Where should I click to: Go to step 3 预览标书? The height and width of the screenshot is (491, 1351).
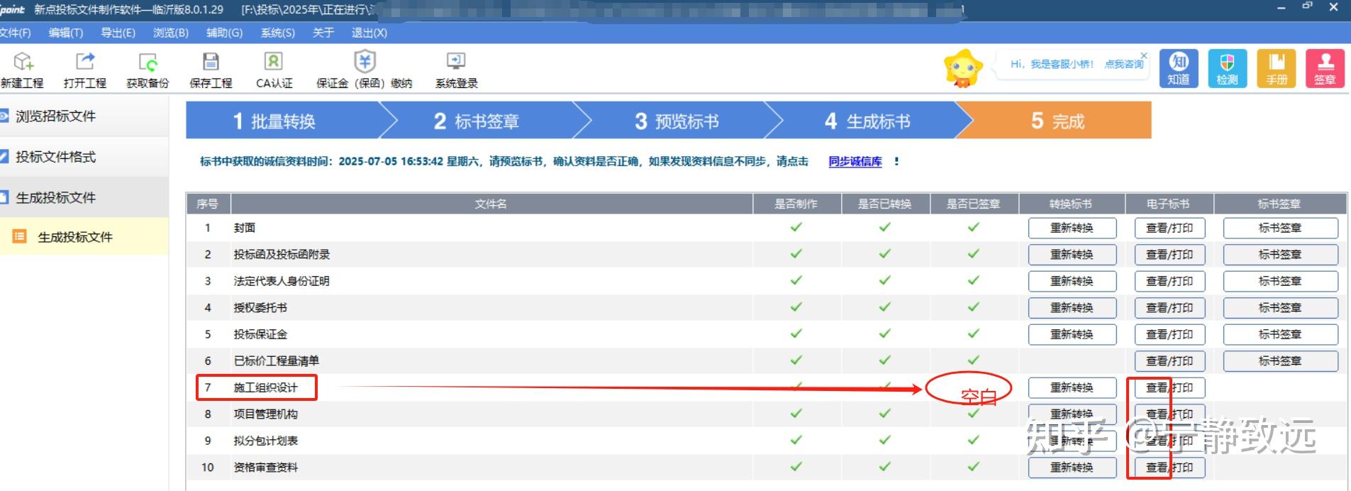[677, 121]
